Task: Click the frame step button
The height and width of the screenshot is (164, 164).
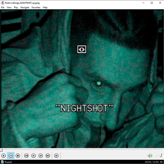Action: (56, 156)
